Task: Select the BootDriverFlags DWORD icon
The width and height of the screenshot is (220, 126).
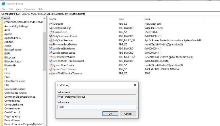Action: (51, 28)
